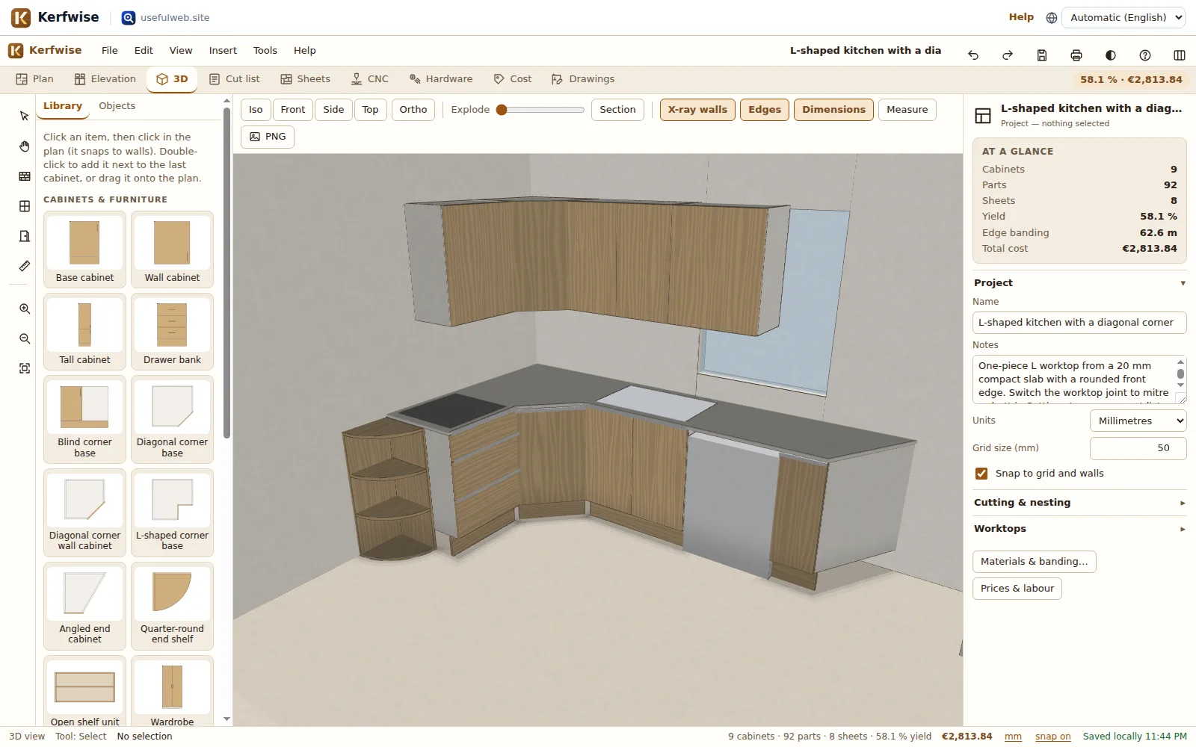Click the Explode slider handle
The height and width of the screenshot is (747, 1196).
tap(502, 110)
